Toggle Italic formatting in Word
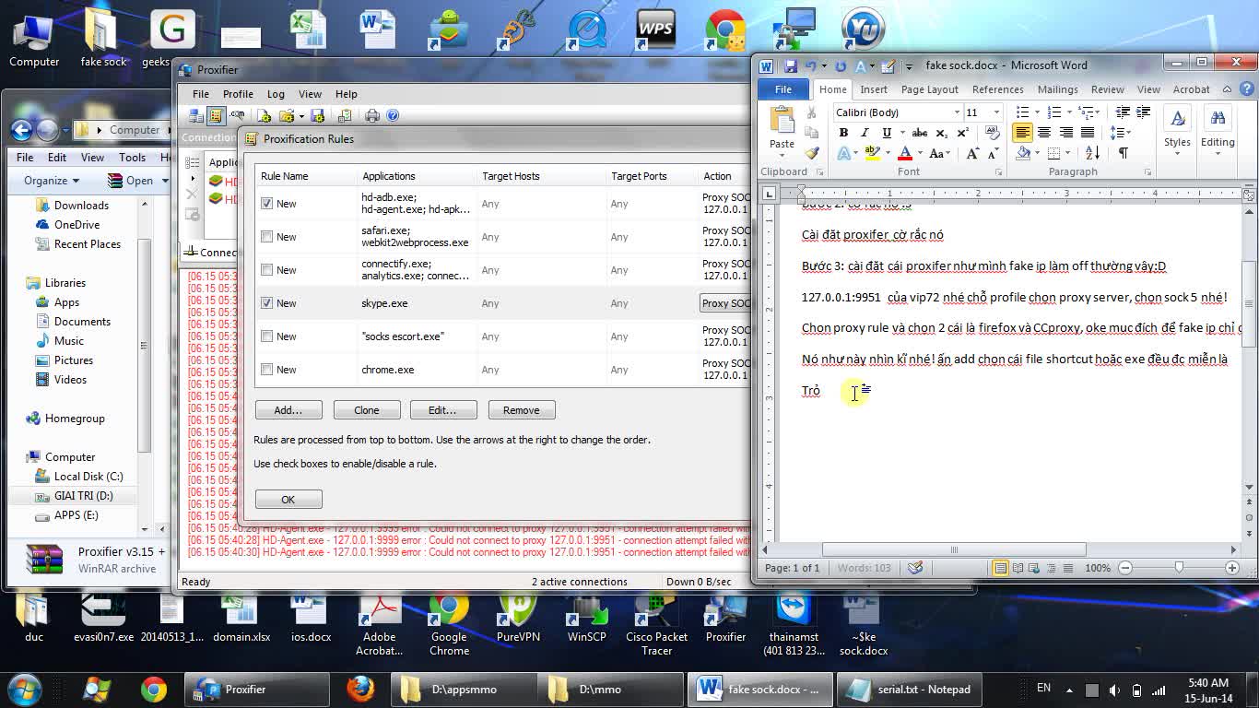This screenshot has height=708, width=1259. tap(865, 133)
